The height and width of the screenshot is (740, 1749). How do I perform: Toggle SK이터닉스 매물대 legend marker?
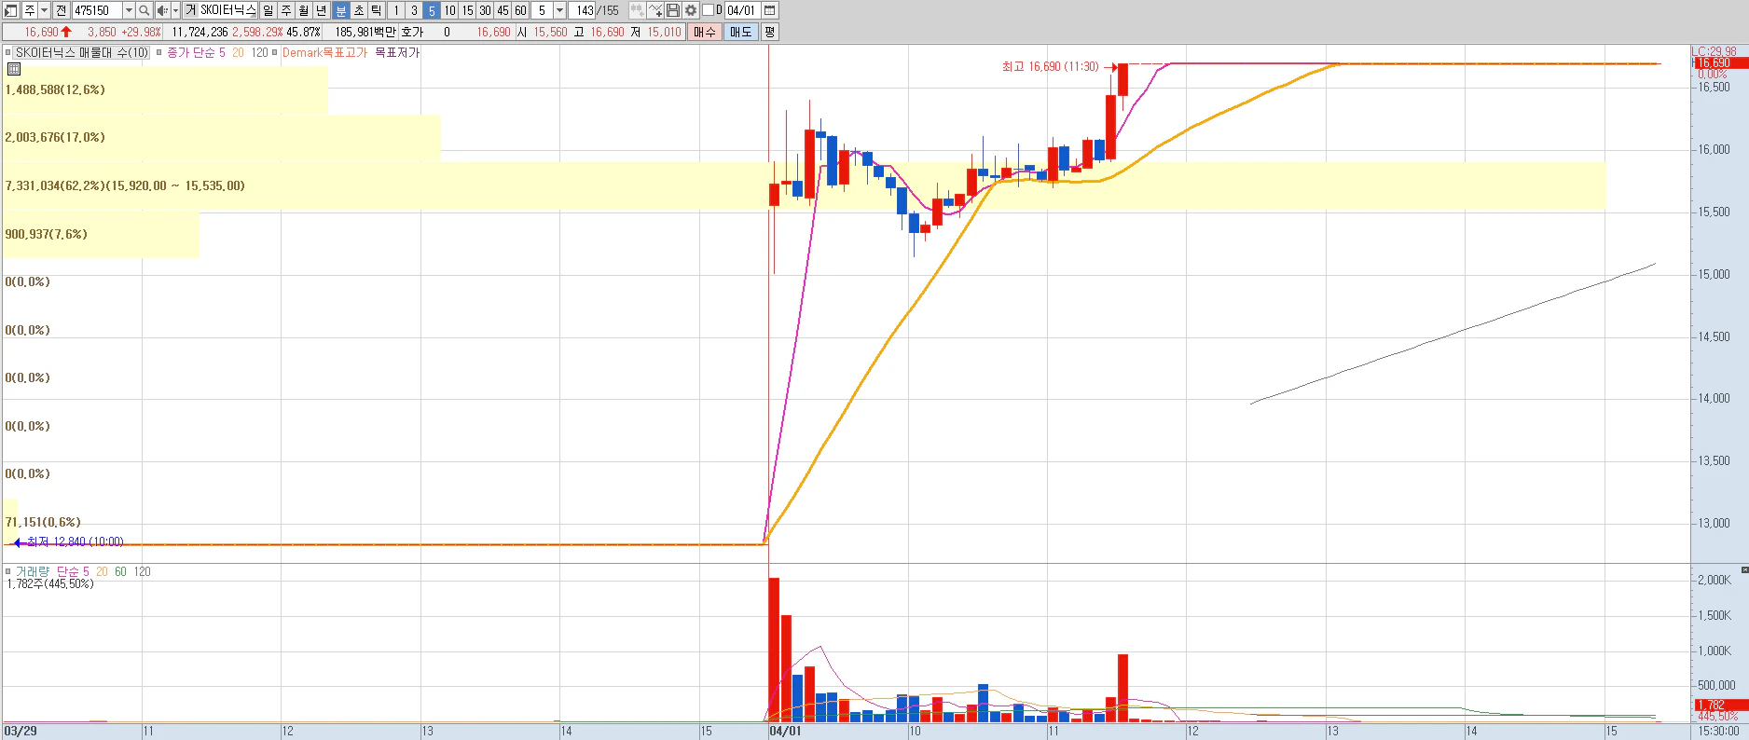point(8,53)
